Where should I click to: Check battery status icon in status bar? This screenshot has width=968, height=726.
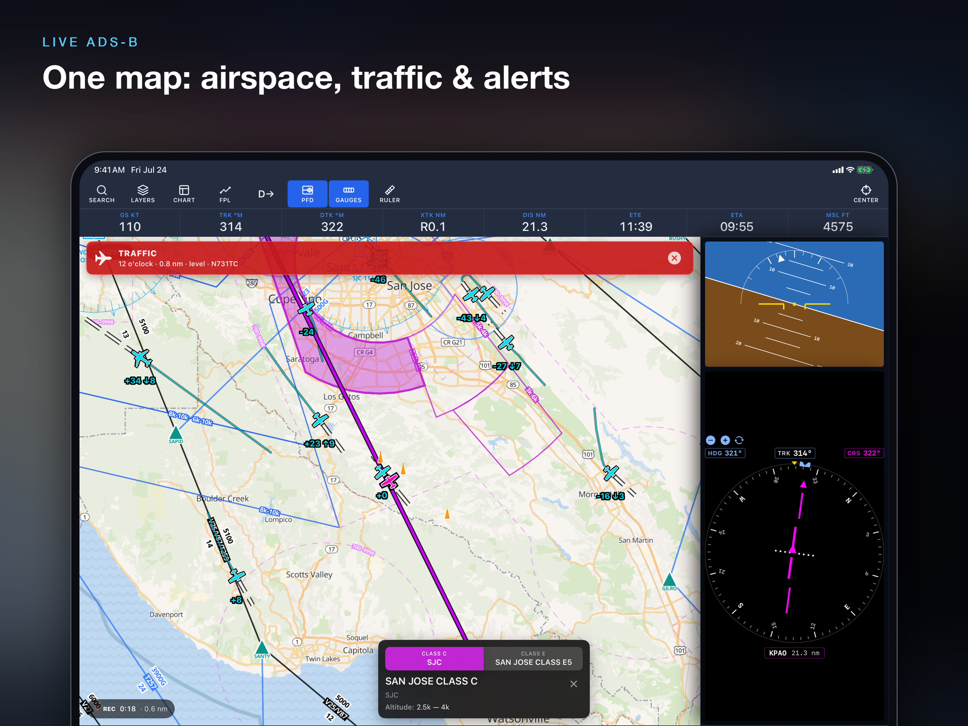click(865, 170)
